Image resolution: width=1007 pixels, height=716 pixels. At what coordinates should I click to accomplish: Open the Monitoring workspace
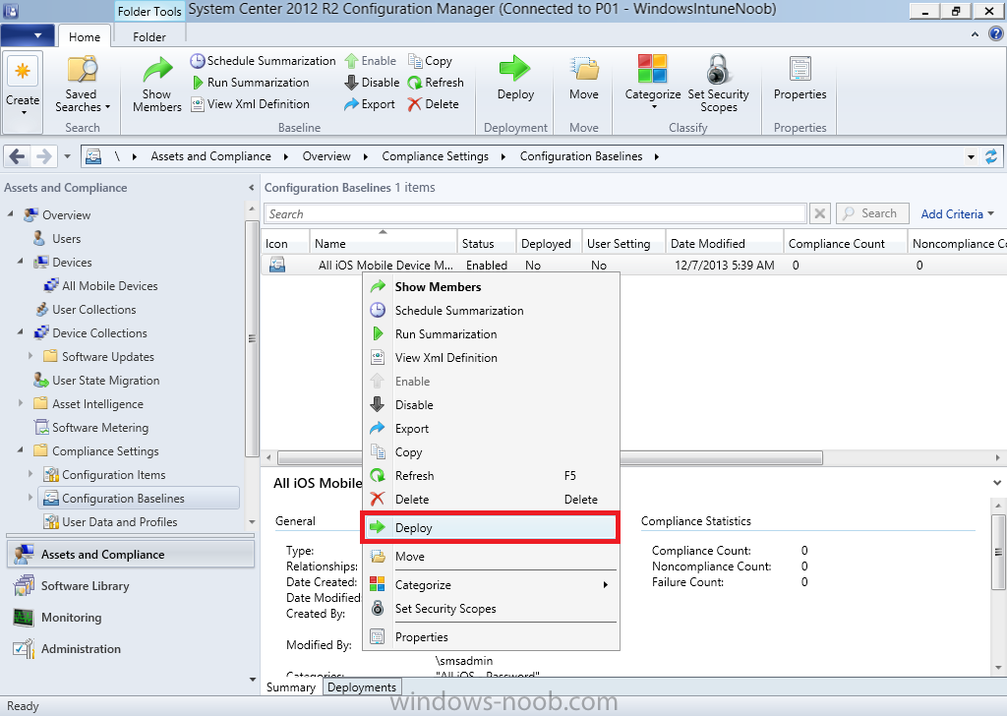(131, 617)
